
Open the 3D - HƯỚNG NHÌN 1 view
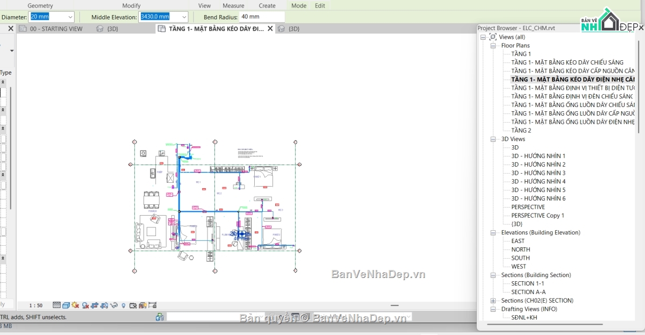point(538,156)
